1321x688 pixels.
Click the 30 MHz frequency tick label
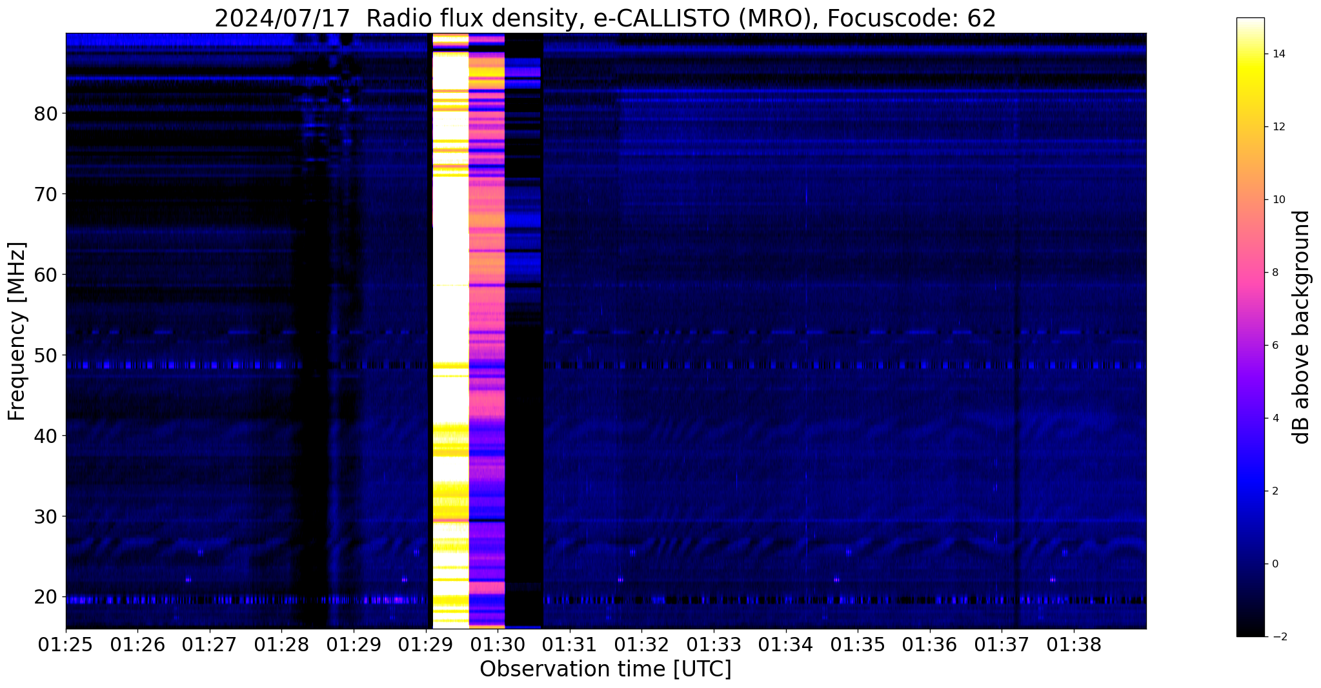[46, 517]
